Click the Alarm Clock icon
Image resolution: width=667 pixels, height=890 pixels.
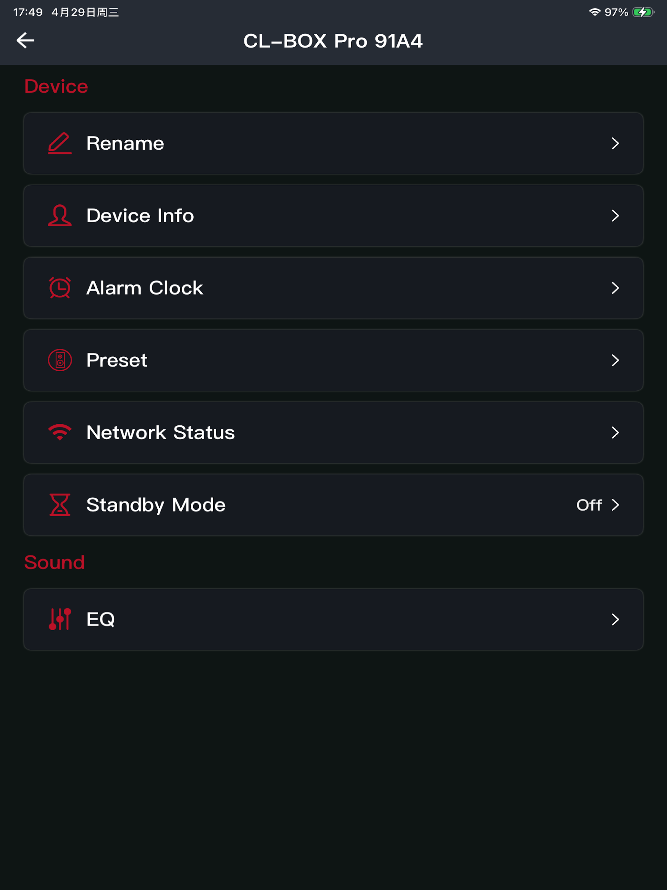coord(60,288)
